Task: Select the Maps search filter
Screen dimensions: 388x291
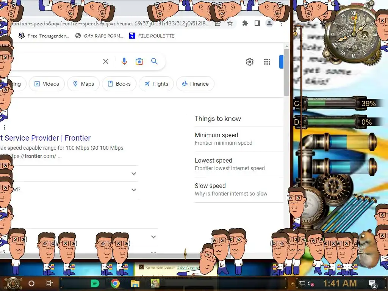Action: click(x=83, y=84)
